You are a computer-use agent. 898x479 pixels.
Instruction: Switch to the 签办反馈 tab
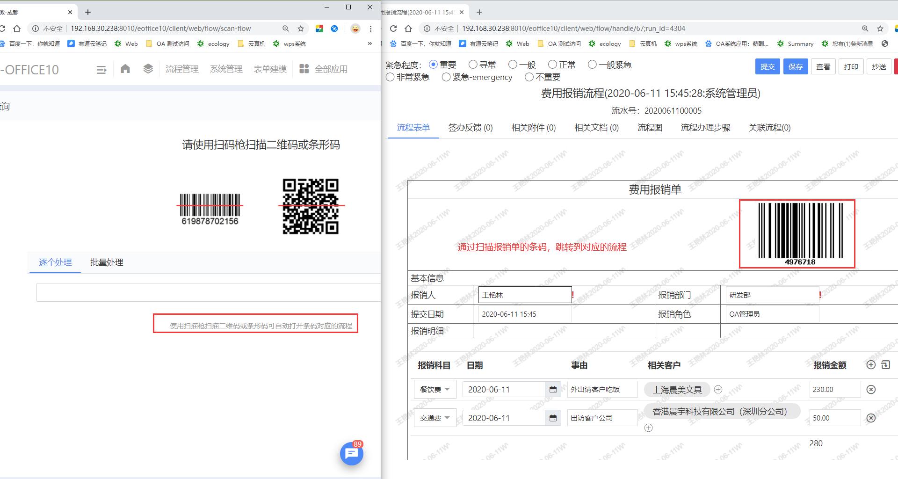tap(471, 127)
